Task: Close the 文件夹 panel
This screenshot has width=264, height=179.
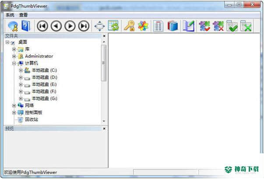Action: (x=104, y=36)
